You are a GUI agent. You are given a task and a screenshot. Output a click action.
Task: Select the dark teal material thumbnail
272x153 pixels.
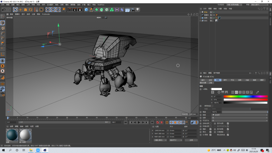12,135
